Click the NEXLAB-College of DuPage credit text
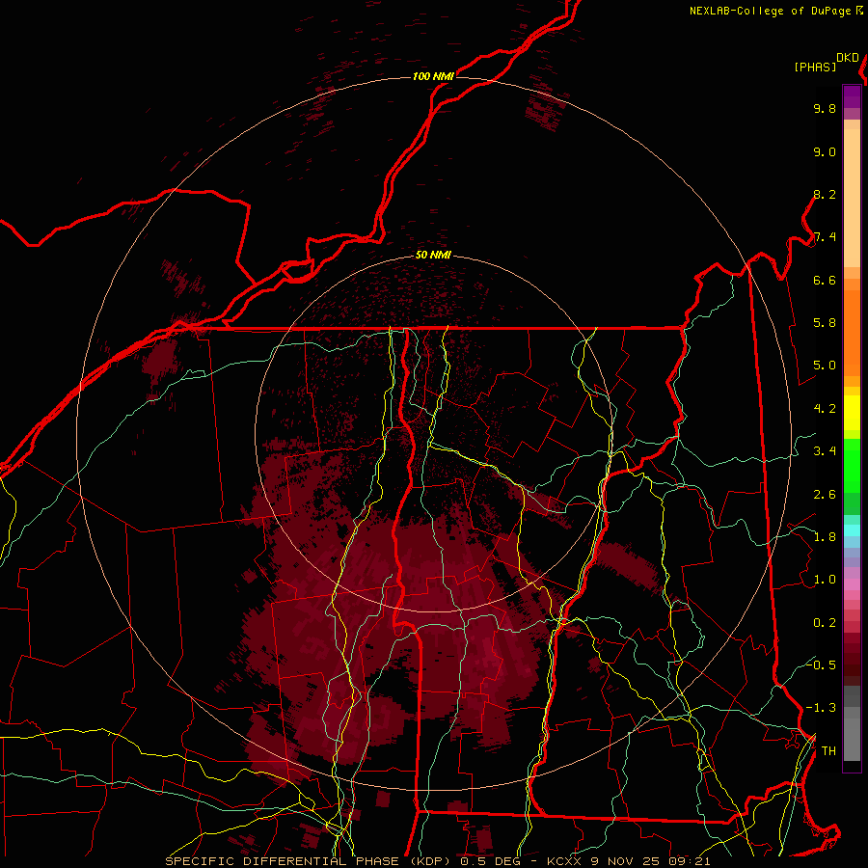This screenshot has width=868, height=868. click(x=771, y=11)
